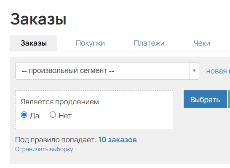Viewport: 230px width, 168px height.
Task: Select the active Заказы tab
Action: pyautogui.click(x=33, y=43)
